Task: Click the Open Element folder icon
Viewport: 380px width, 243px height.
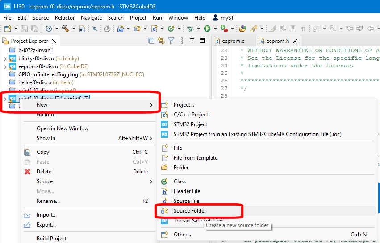Action: pyautogui.click(x=242, y=29)
